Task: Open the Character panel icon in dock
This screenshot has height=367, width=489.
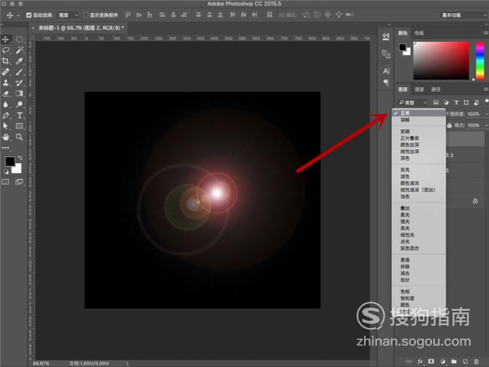Action: point(386,71)
